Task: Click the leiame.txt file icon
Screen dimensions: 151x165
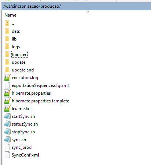Action: 7,108
